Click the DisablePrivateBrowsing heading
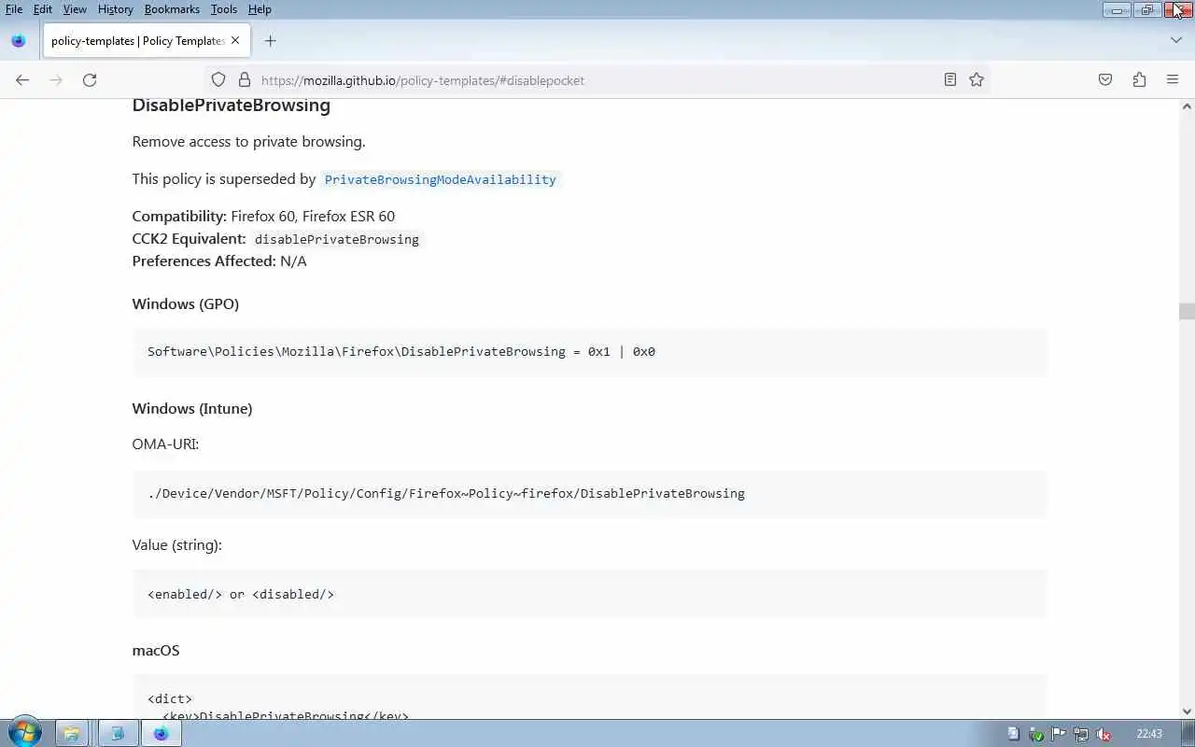This screenshot has width=1195, height=747. [232, 105]
